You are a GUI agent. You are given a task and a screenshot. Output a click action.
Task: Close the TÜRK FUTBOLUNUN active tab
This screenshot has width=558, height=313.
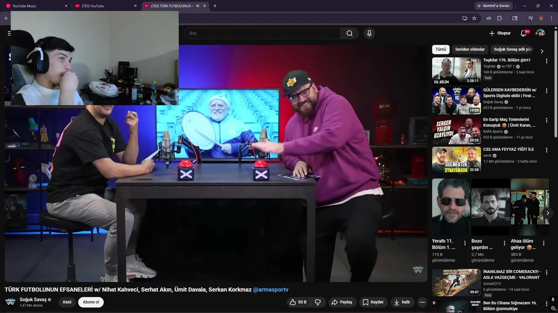click(x=204, y=6)
